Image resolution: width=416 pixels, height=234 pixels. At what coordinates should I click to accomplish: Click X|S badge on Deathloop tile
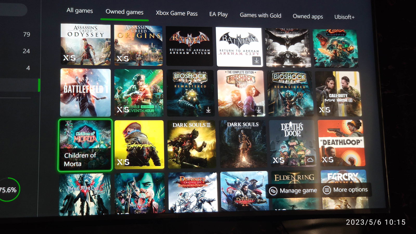[328, 159]
